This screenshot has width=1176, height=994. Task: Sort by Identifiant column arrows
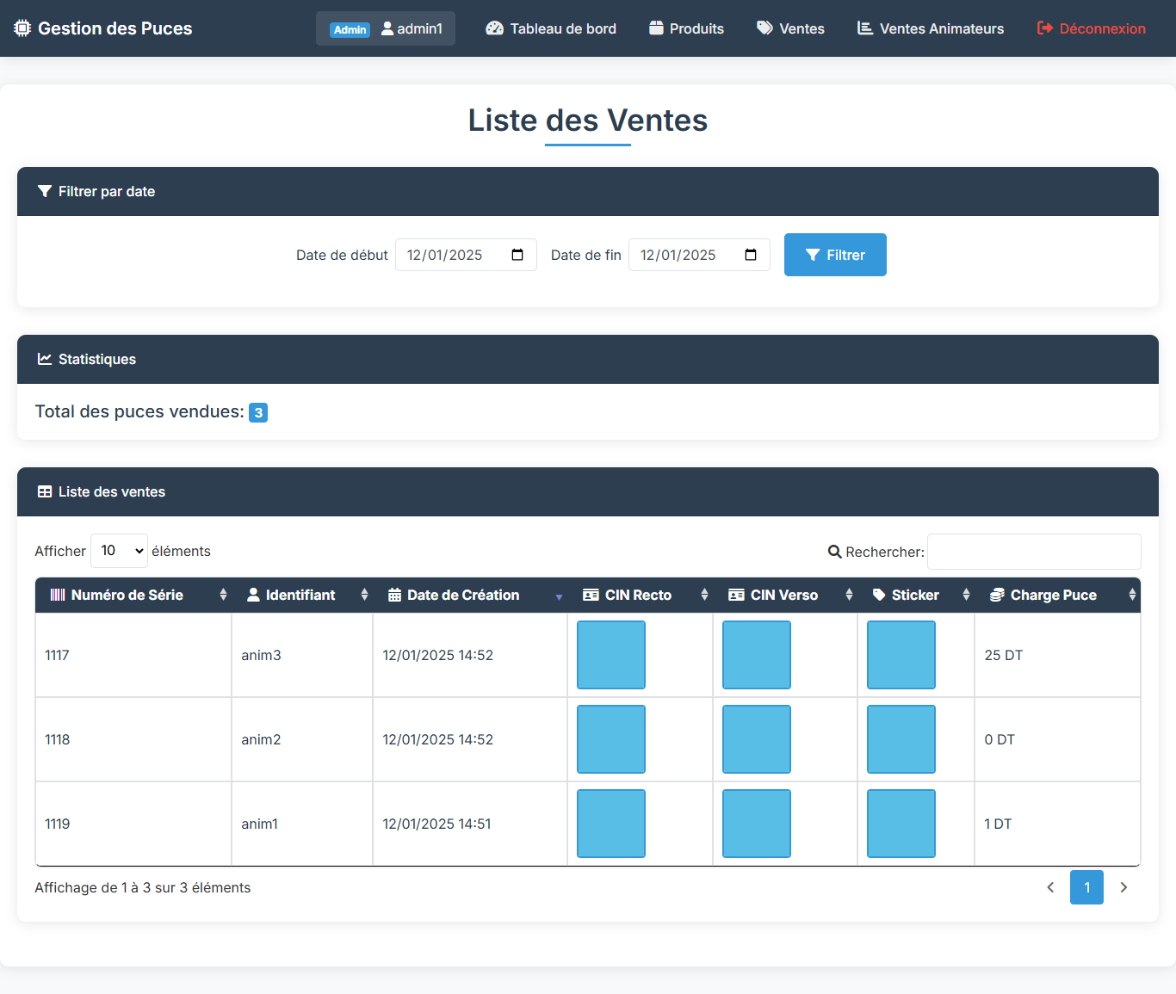click(x=364, y=595)
